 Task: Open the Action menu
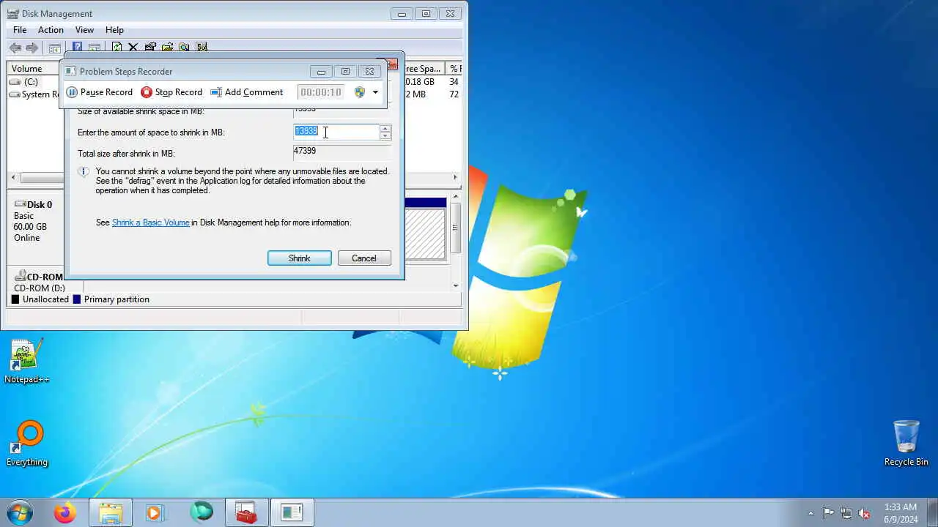(x=51, y=30)
